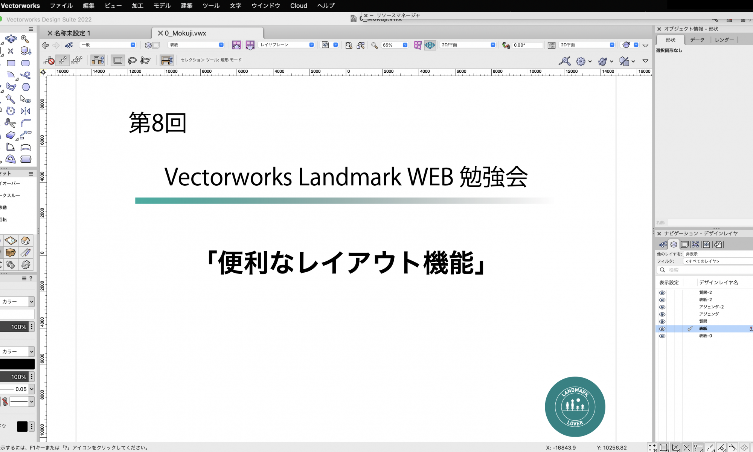Toggle visibility of layer 質問-2

(662, 293)
